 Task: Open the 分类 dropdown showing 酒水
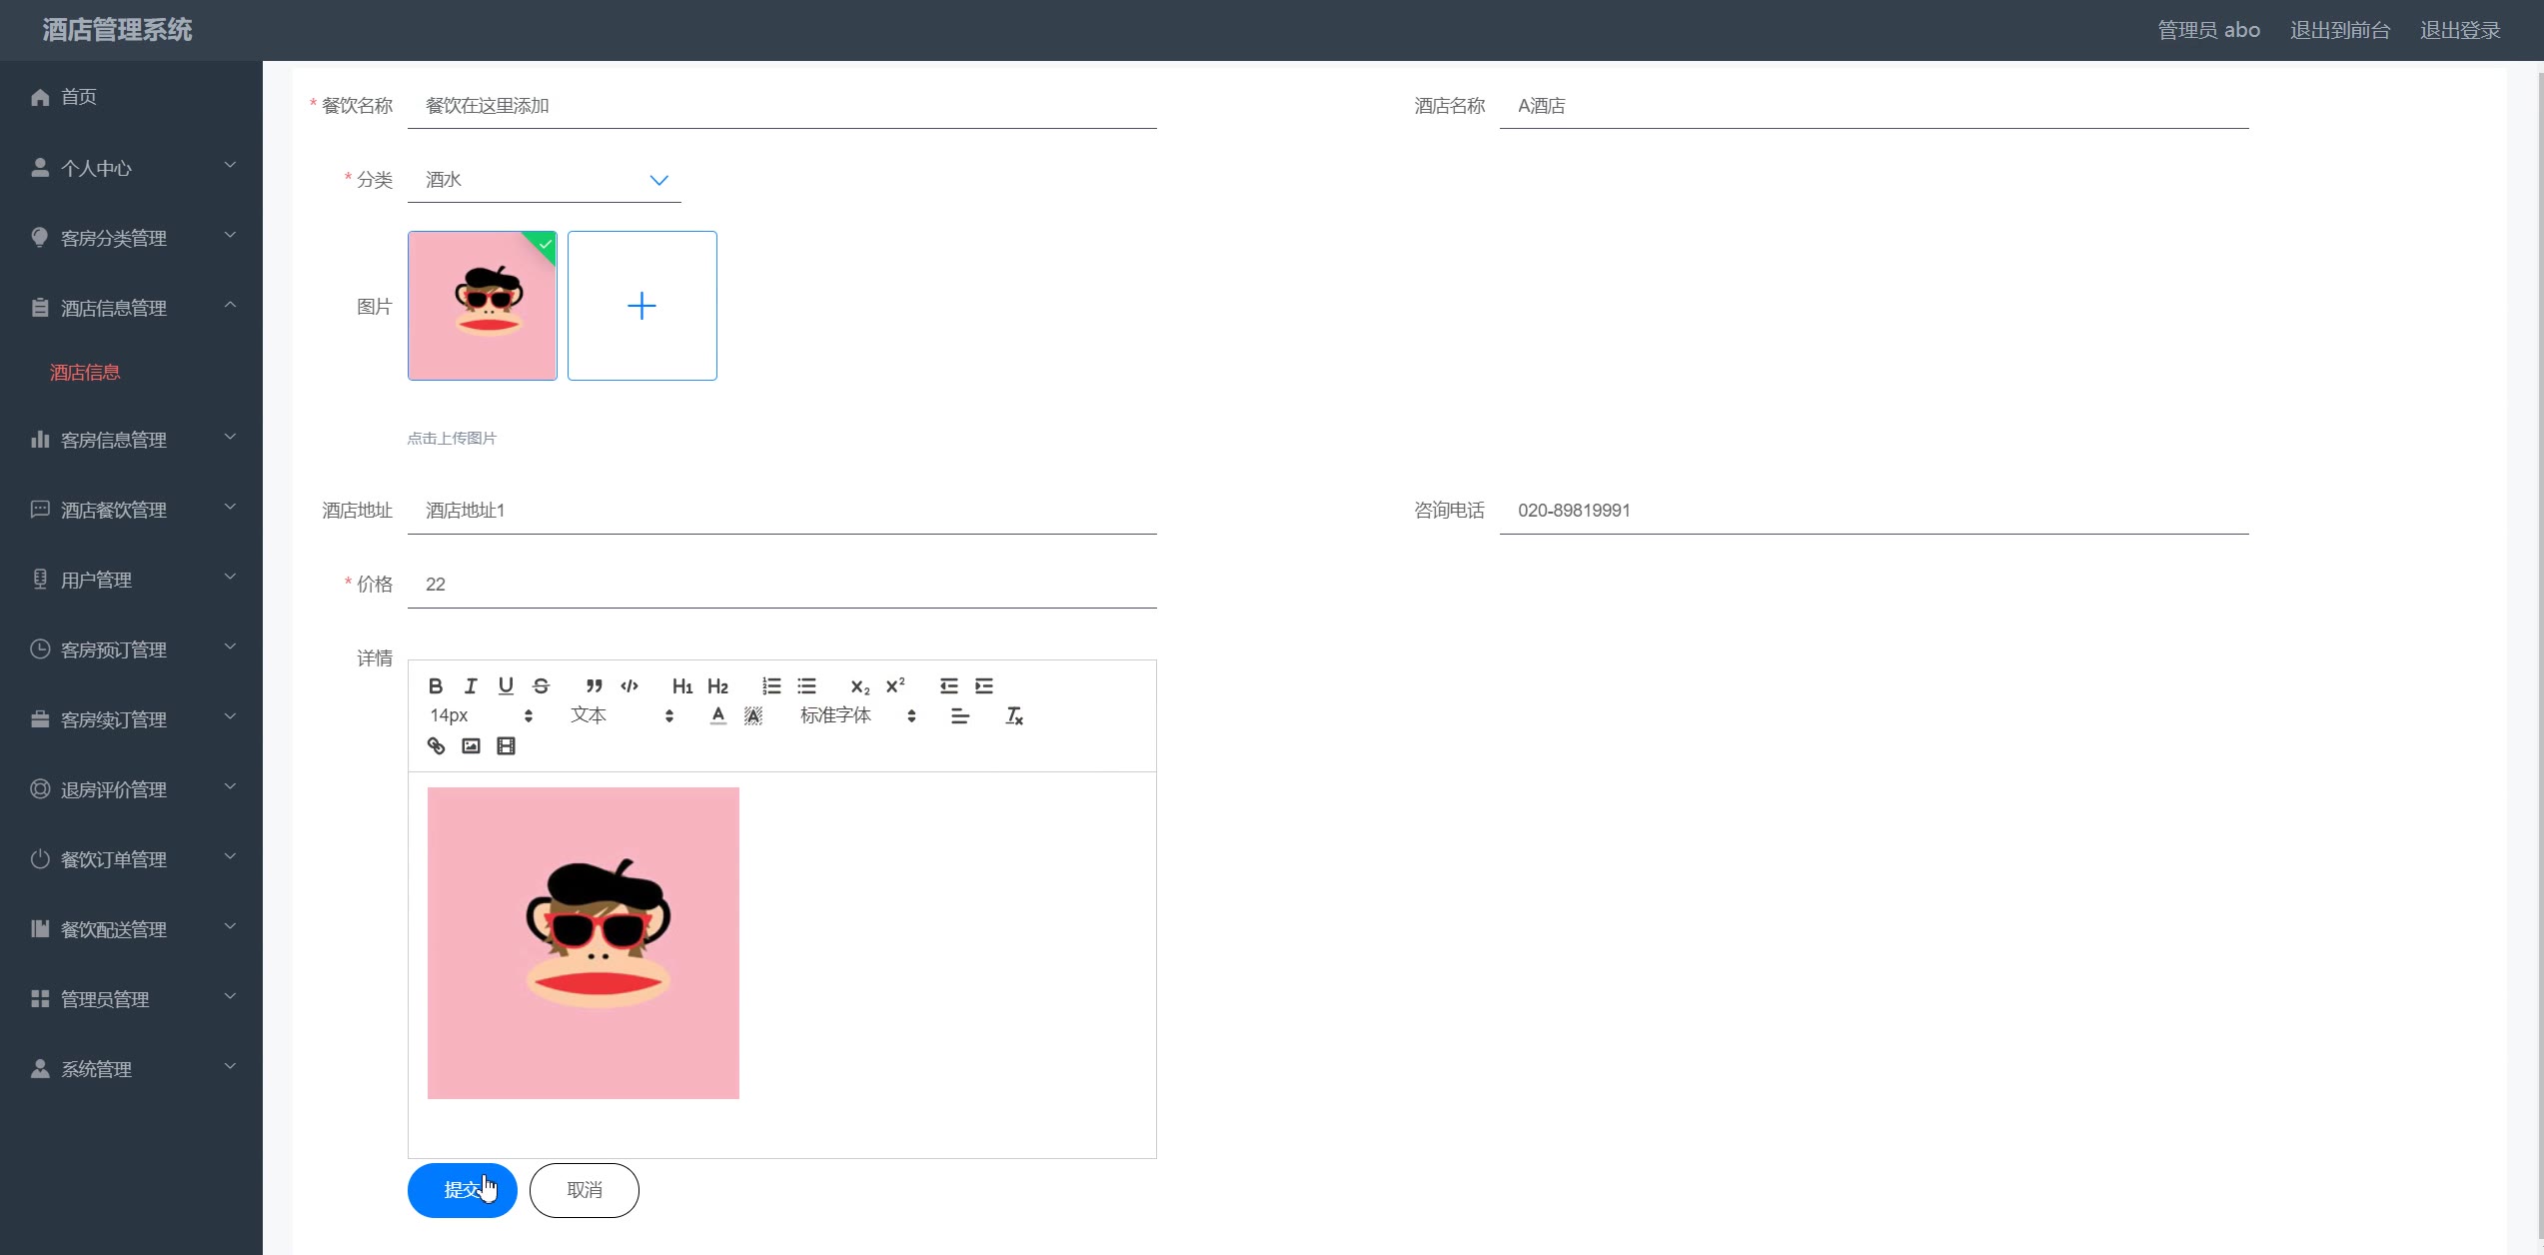[x=545, y=180]
